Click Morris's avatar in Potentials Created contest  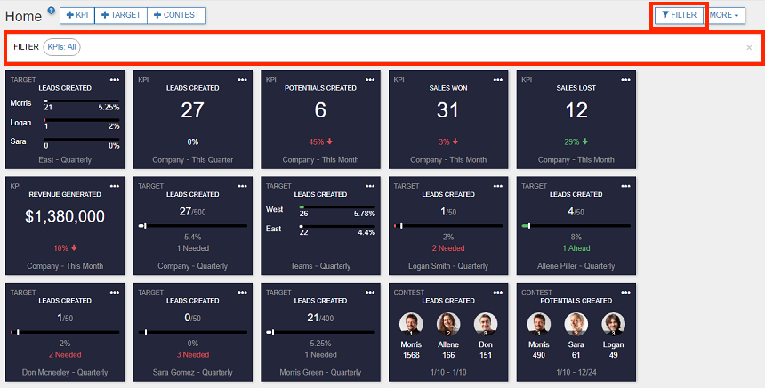click(x=539, y=325)
